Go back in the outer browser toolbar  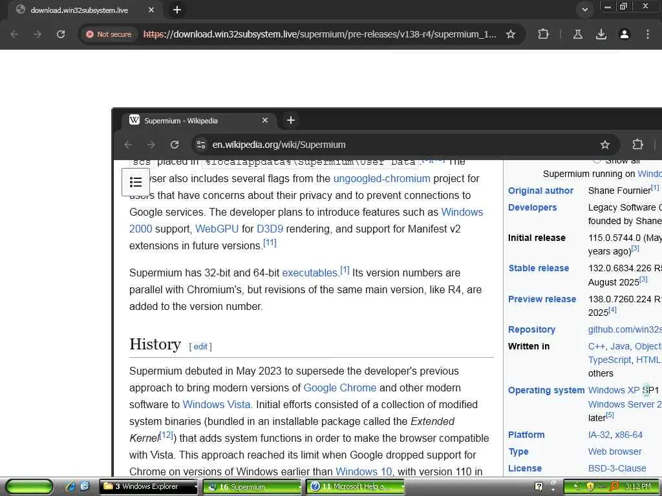click(14, 34)
